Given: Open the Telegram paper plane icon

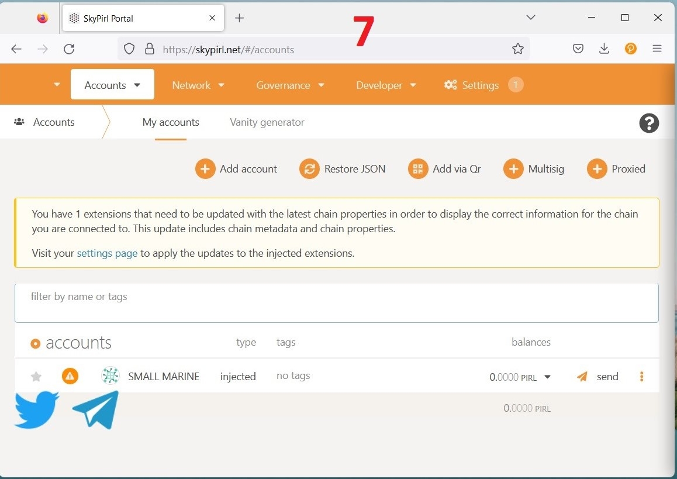Looking at the screenshot, I should tap(96, 409).
